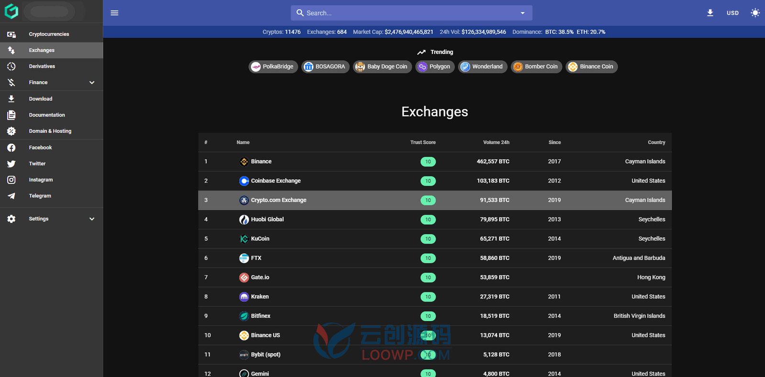Click the download icon in top bar

[x=710, y=13]
